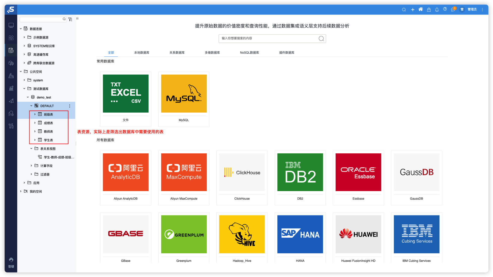Open the paper plane publish sidebar icon
This screenshot has width=493, height=277.
point(11,101)
